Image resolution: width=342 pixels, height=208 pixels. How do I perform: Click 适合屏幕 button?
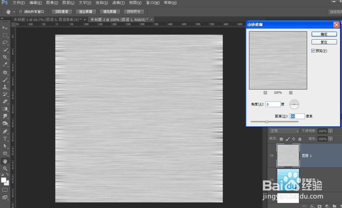pos(86,12)
